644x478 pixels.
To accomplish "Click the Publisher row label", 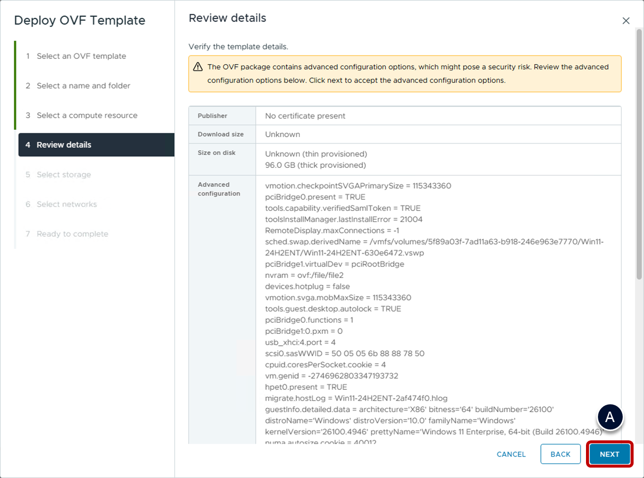I will (212, 116).
